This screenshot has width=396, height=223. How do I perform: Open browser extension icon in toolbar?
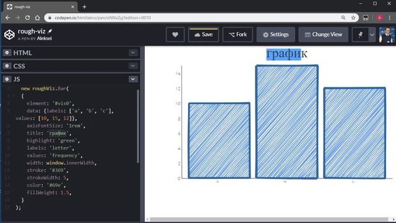coord(366,18)
